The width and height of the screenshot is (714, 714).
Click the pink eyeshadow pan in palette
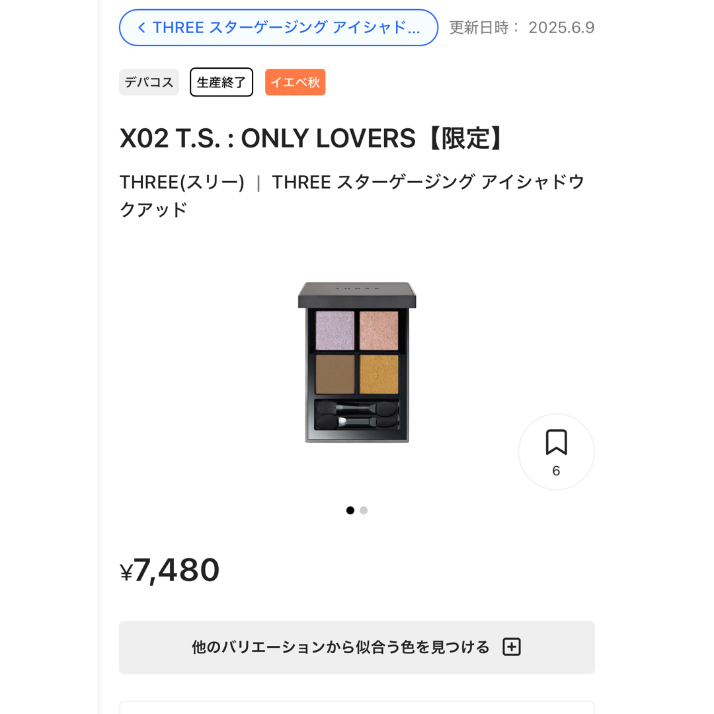(x=378, y=330)
